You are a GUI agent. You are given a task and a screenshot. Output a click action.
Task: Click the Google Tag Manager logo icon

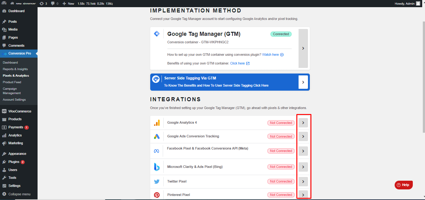[x=157, y=34]
